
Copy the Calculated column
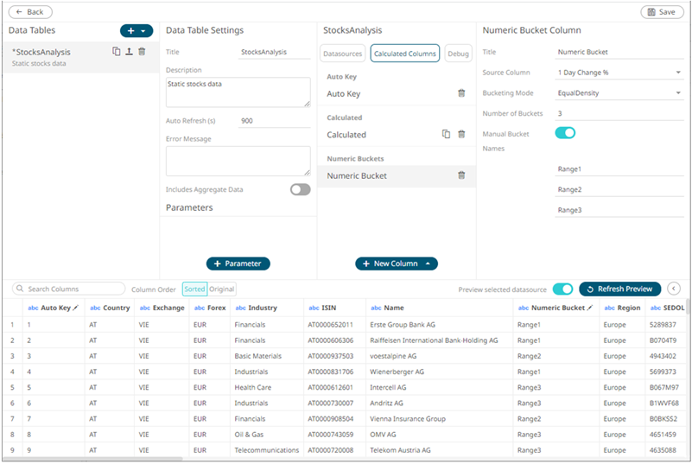[447, 135]
